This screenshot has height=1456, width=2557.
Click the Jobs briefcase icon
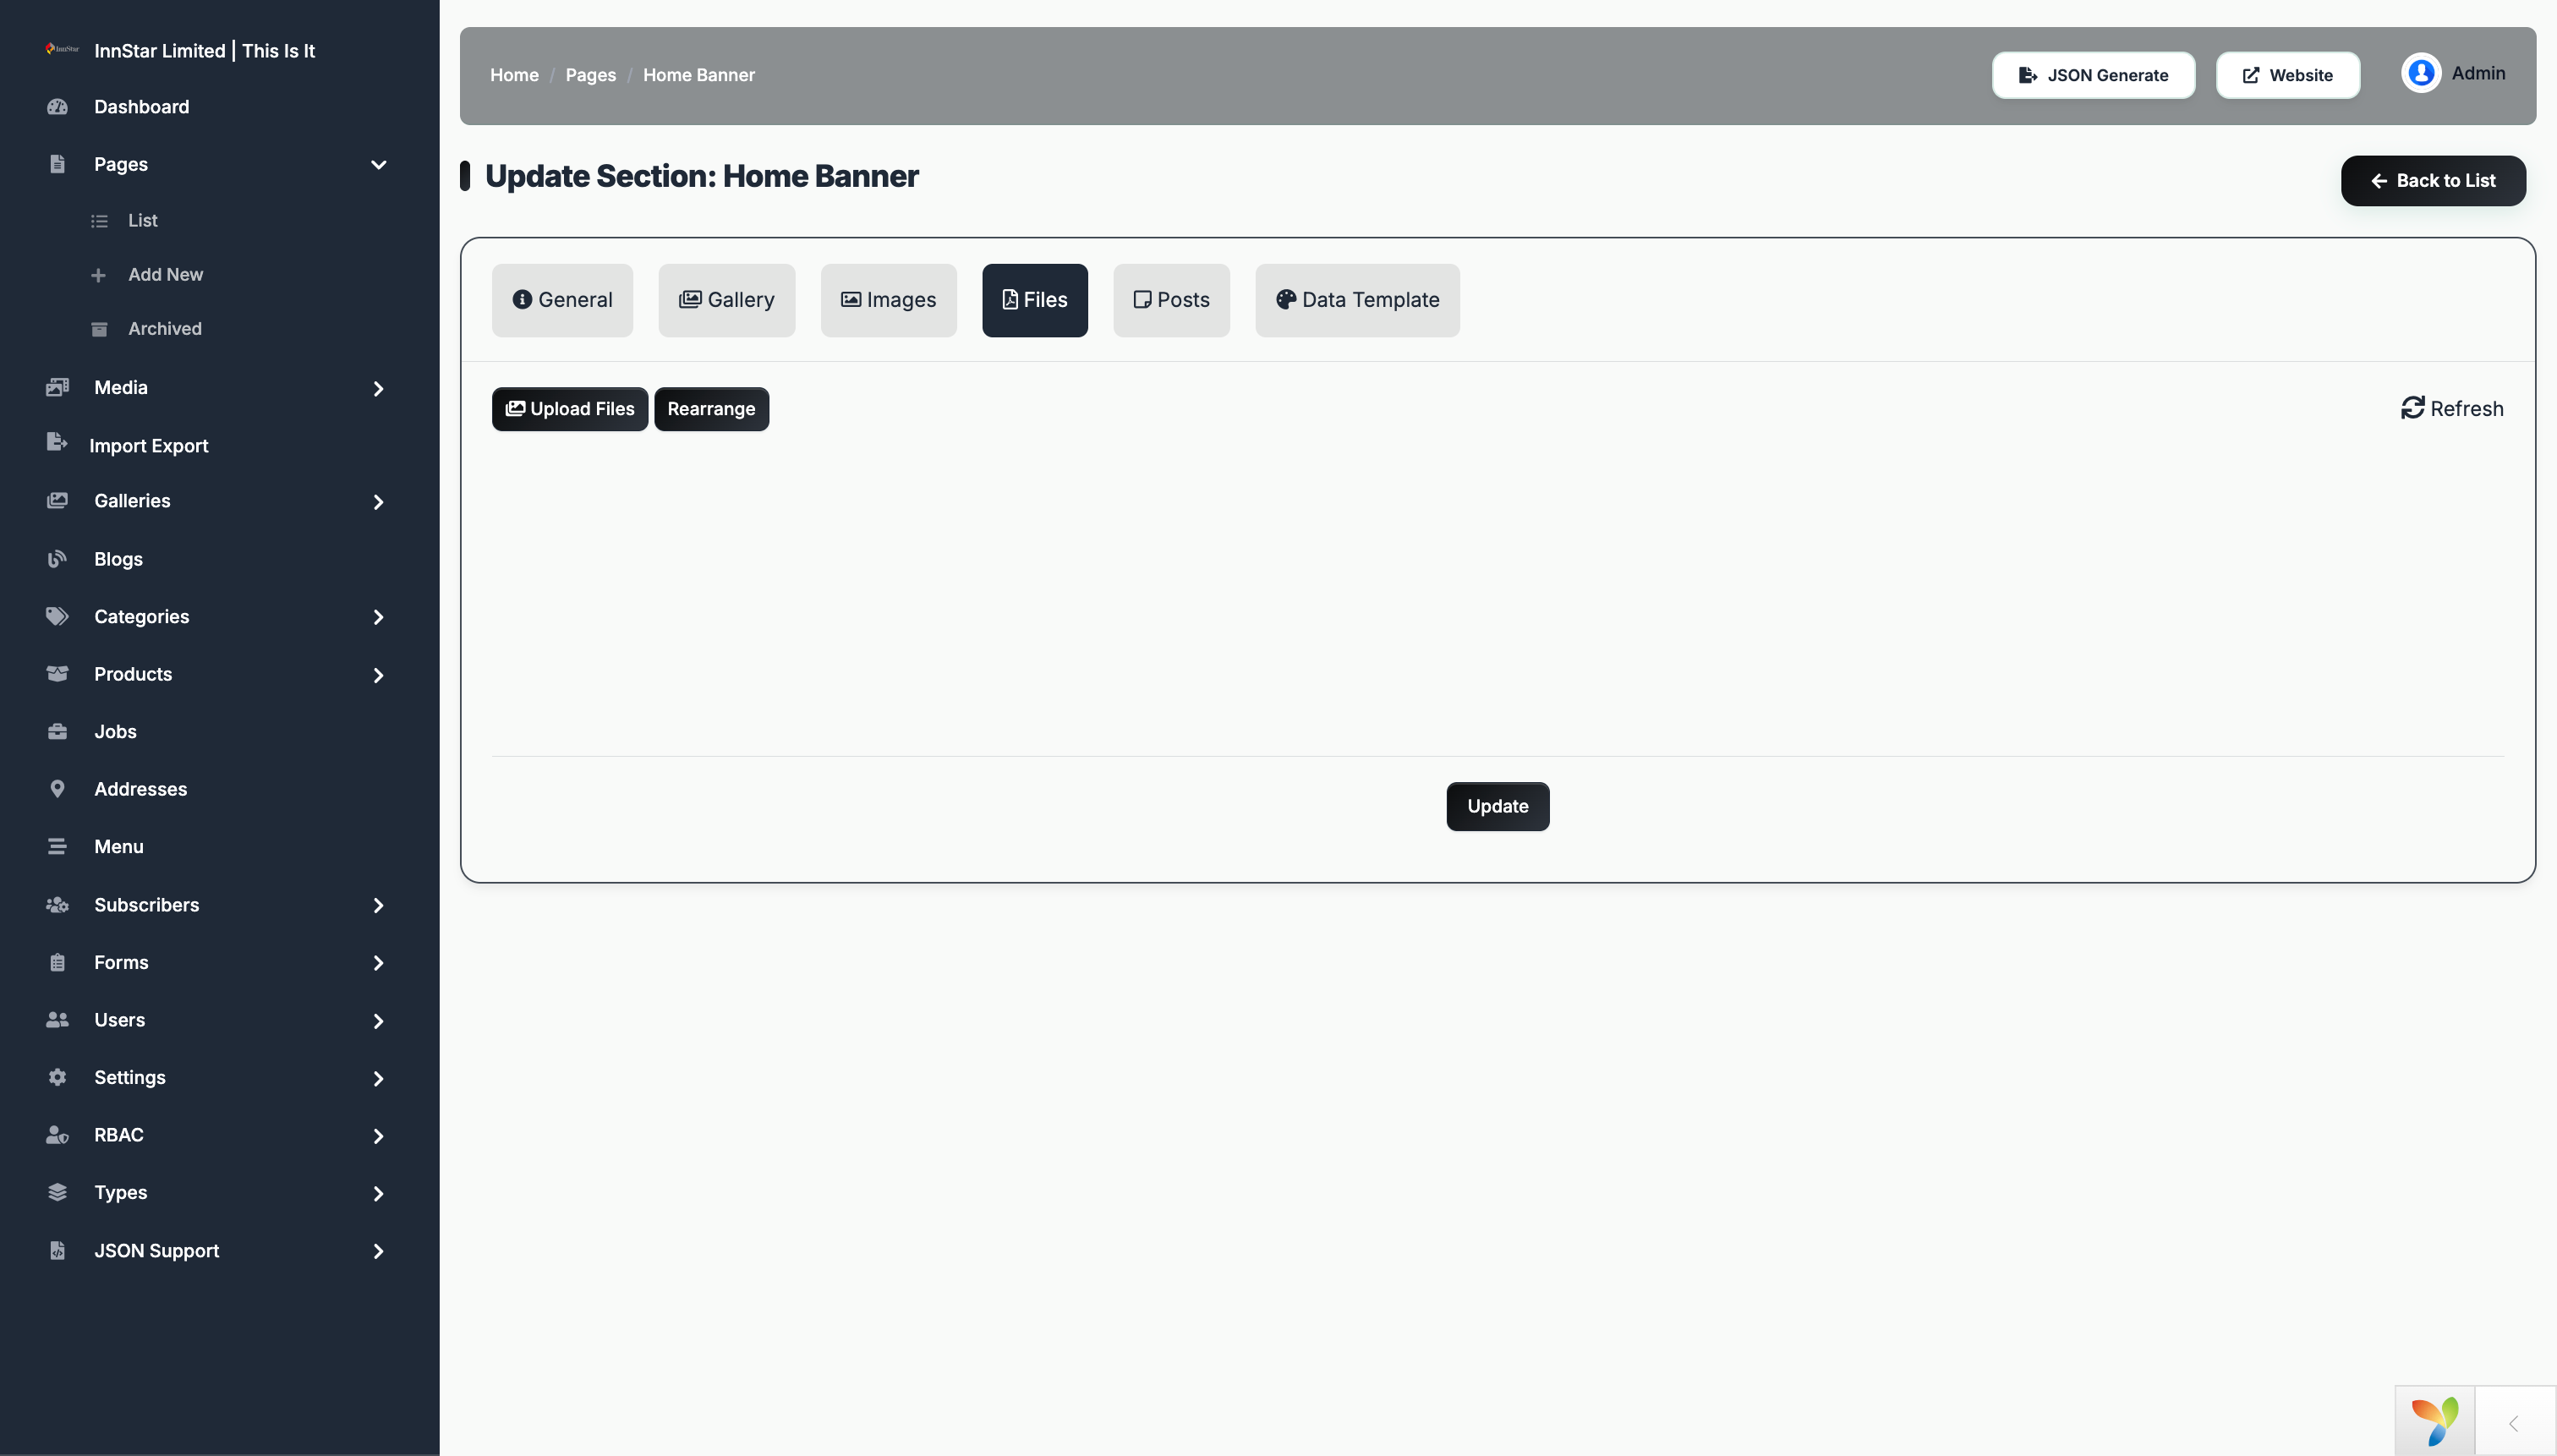tap(57, 732)
